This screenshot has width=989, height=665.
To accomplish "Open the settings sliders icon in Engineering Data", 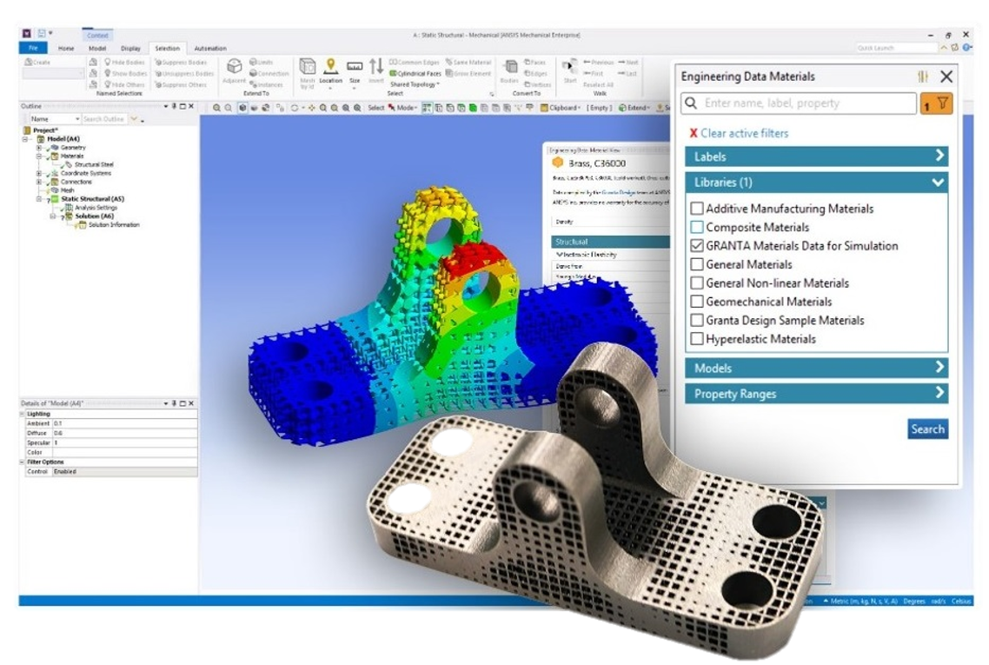I will [923, 76].
